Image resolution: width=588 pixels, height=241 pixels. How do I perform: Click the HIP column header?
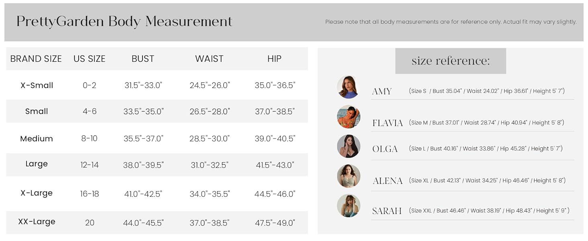(274, 59)
